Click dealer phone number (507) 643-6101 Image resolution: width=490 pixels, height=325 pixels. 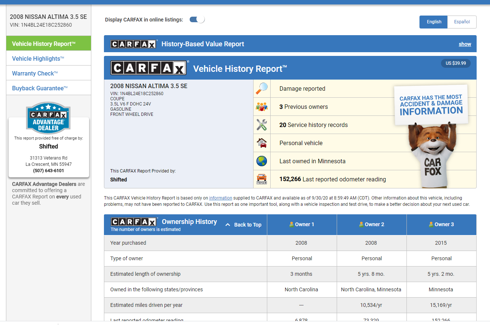[49, 171]
